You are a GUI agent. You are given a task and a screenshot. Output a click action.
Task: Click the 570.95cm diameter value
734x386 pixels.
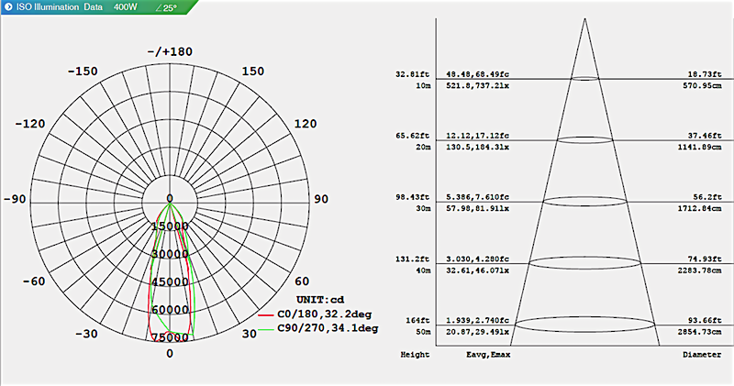pyautogui.click(x=702, y=85)
